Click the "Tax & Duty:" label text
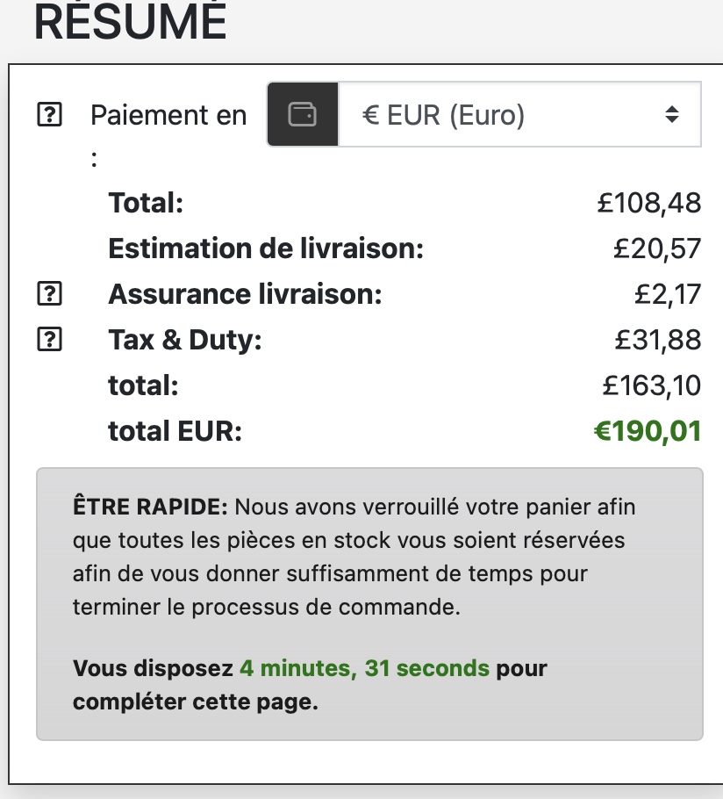This screenshot has height=799, width=723. point(185,341)
